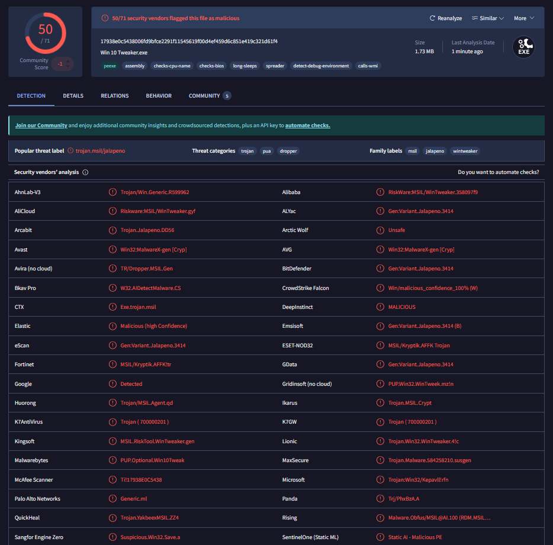This screenshot has height=545, width=553.
Task: Click the Alibaba detection alert icon
Action: pos(380,192)
